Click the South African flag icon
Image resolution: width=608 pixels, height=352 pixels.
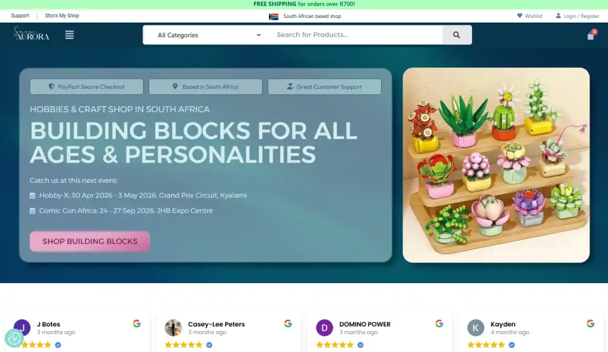273,16
